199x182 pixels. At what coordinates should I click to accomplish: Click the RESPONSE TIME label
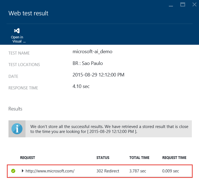pyautogui.click(x=23, y=88)
